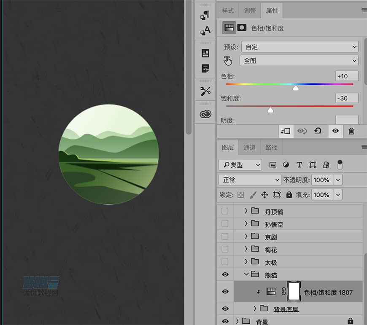Switch to the 调整 tab

tap(249, 11)
